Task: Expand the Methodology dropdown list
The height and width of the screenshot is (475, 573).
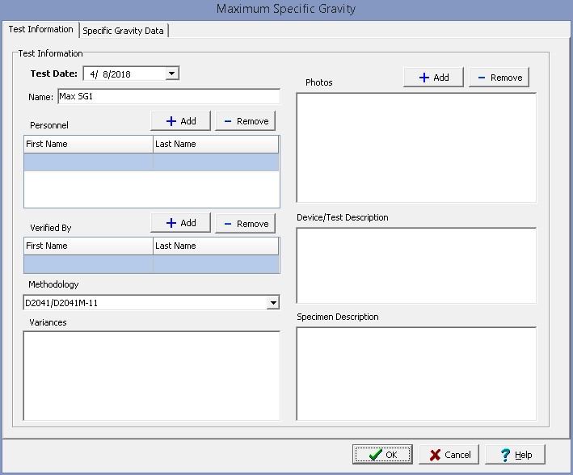Action: tap(272, 303)
